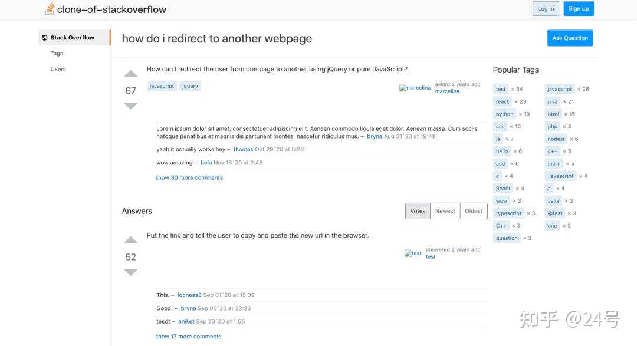The width and height of the screenshot is (637, 346).
Task: Switch answer sorting to Newest
Action: pyautogui.click(x=445, y=210)
